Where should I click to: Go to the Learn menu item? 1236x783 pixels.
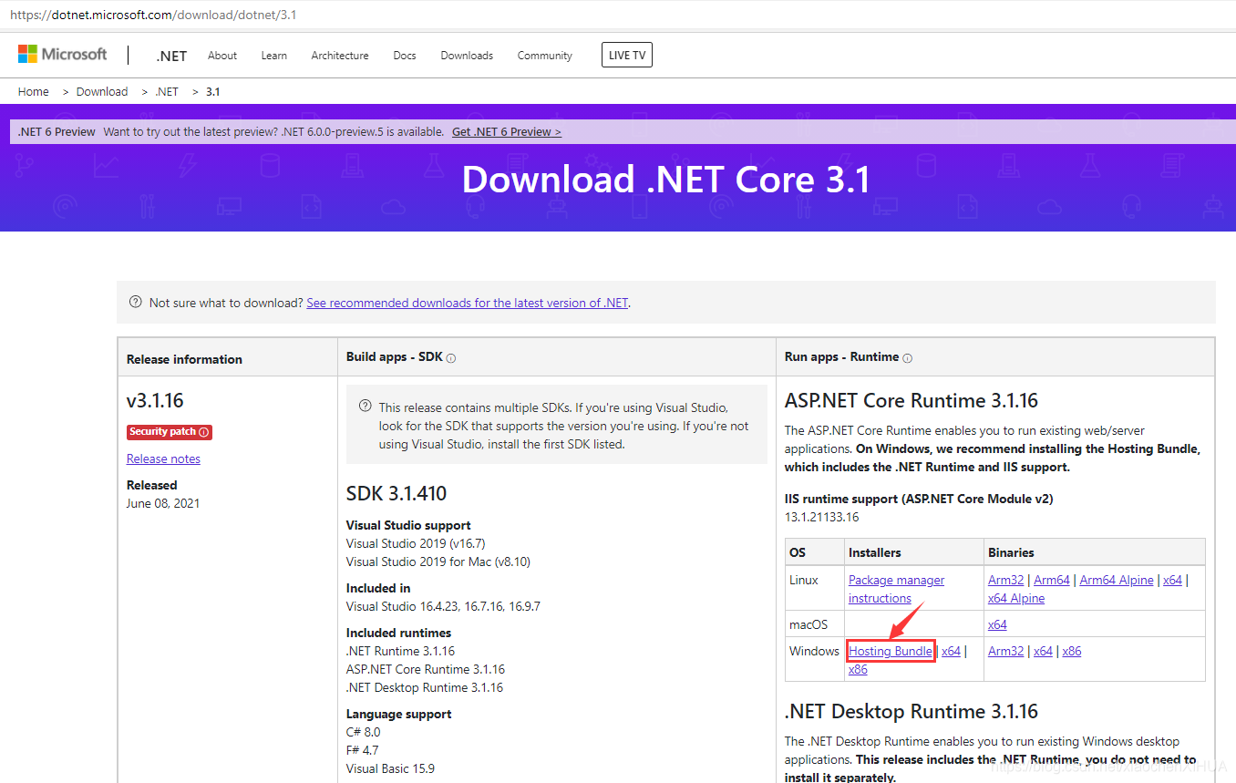[x=273, y=56]
